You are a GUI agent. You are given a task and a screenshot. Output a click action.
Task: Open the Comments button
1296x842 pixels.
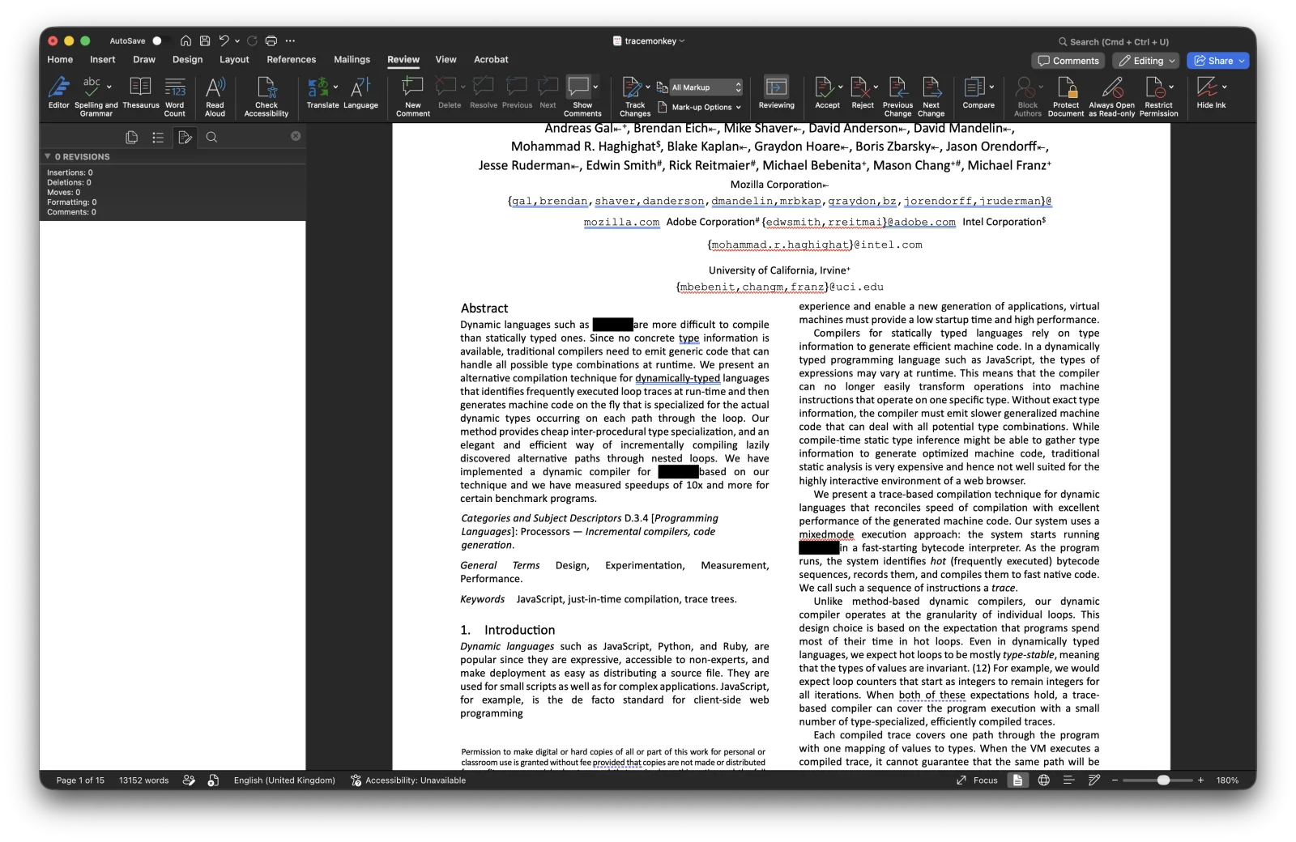point(1068,61)
